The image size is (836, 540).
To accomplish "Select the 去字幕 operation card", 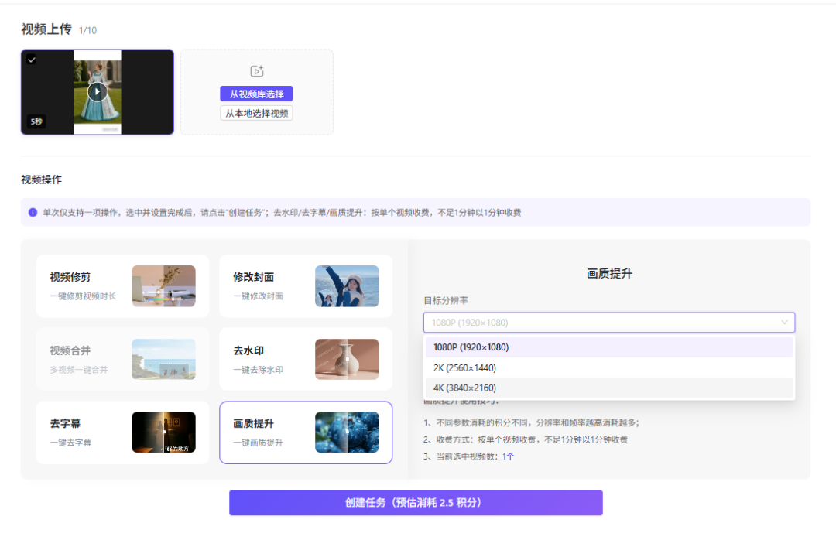I will [122, 432].
